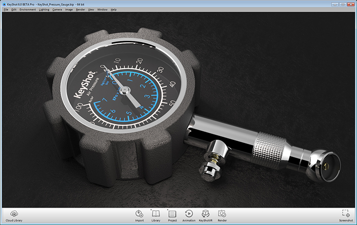The image size is (357, 225).
Task: Expand the Lighting menu
Action: [44, 10]
